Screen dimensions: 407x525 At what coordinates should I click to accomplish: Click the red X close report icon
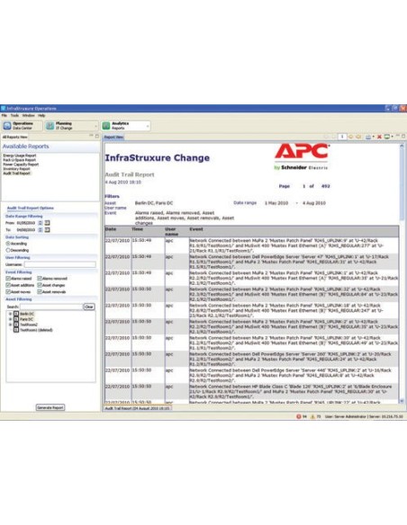[x=379, y=137]
